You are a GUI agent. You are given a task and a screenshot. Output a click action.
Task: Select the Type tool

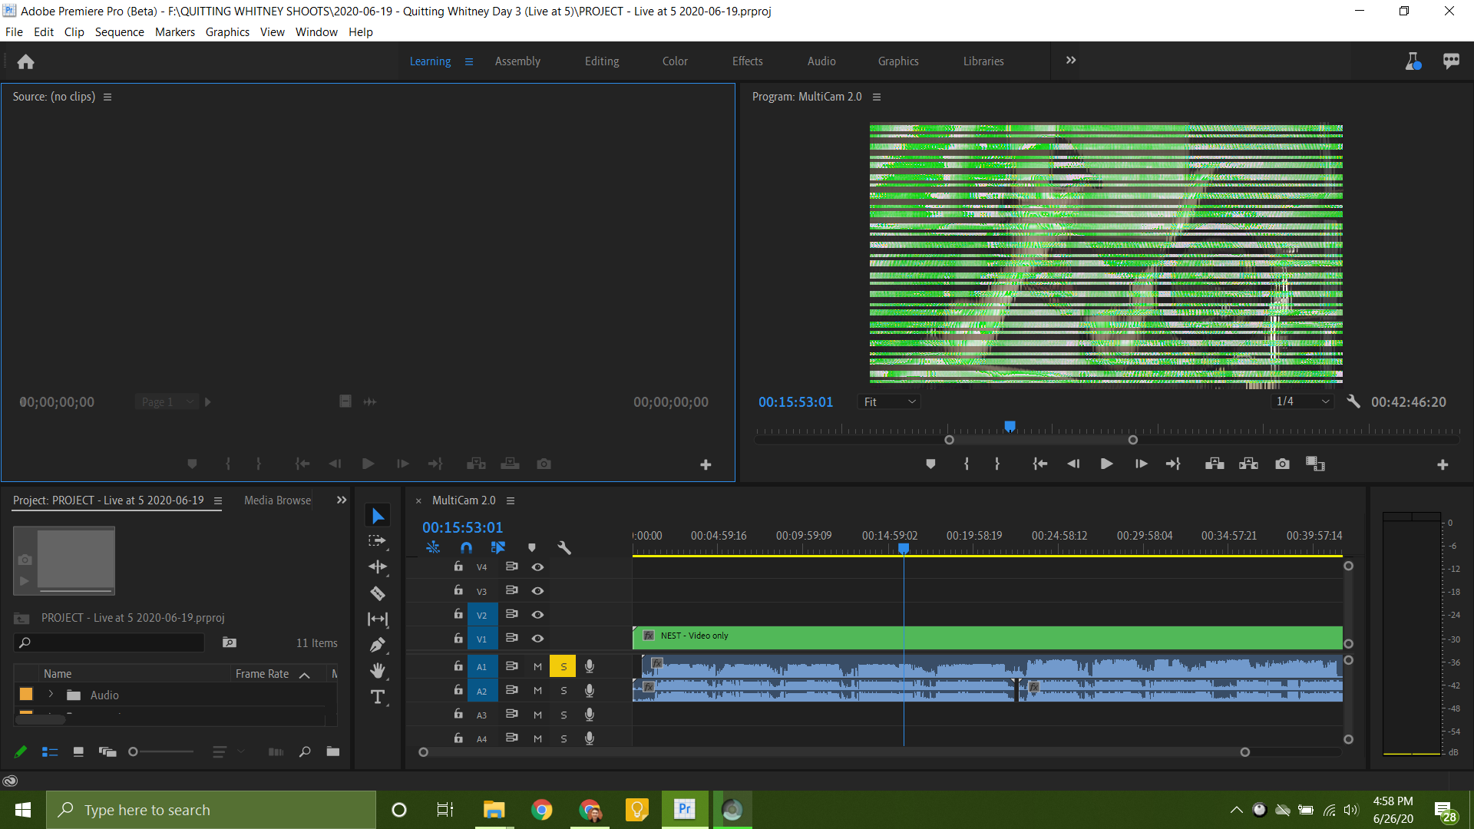pos(378,697)
